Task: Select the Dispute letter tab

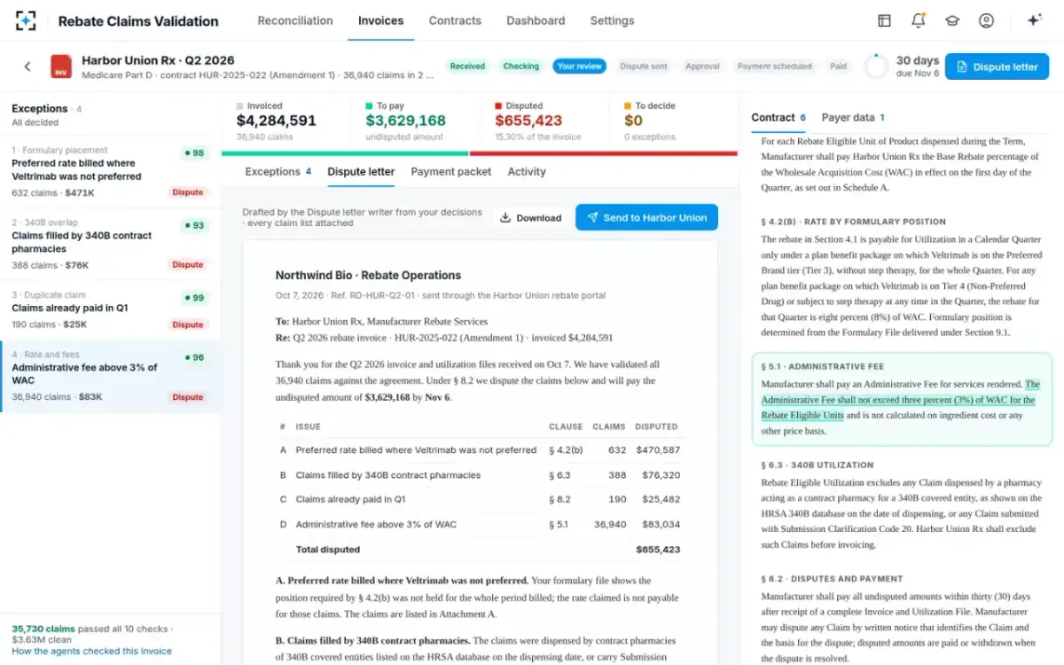Action: point(361,172)
